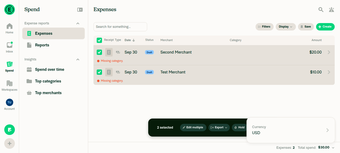Open Second Merchant expense via right chevron
Viewport: 340px width, 153px height.
tap(329, 52)
